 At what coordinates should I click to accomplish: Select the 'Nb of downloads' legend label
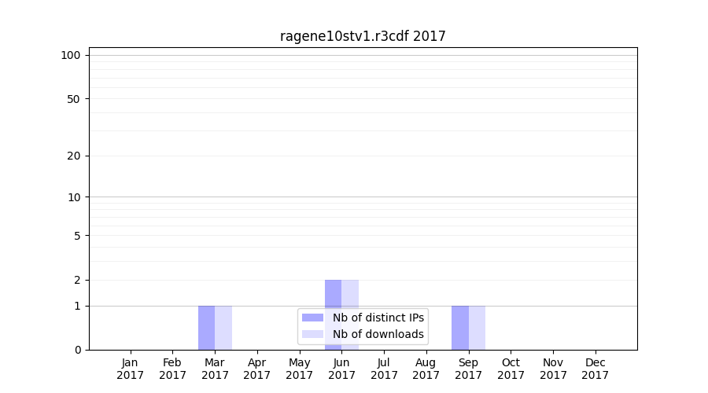[x=378, y=334]
